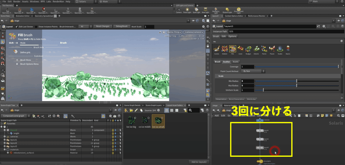Click the Geometry Light shelf tool
This screenshot has width=345, height=165.
pyautogui.click(x=216, y=10)
